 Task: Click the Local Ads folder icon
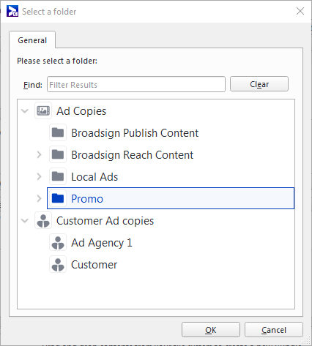tap(58, 176)
